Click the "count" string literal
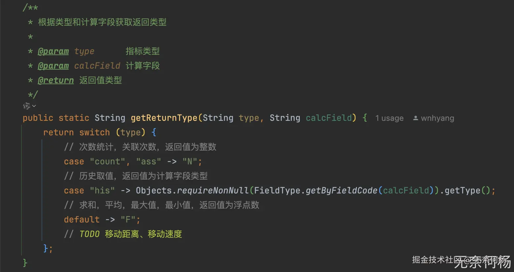This screenshot has height=272, width=514. (107, 161)
